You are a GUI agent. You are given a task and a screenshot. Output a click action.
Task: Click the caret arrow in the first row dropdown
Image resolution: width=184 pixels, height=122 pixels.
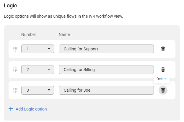[49, 49]
